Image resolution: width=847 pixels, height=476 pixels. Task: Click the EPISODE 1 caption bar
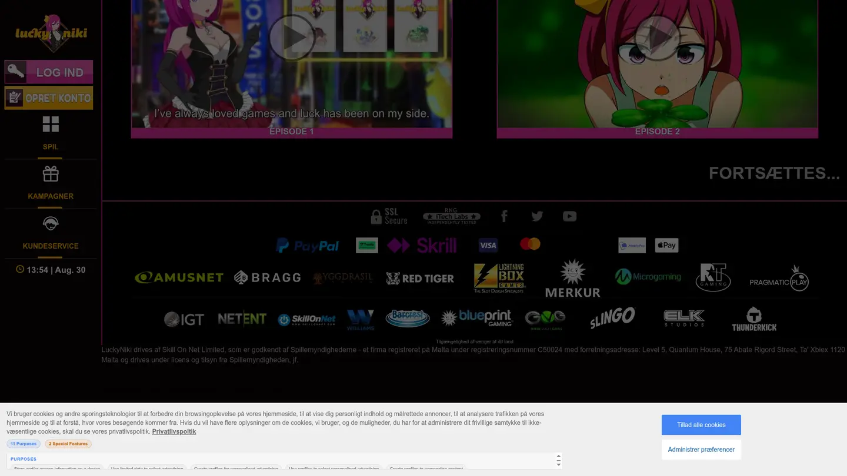click(x=292, y=132)
